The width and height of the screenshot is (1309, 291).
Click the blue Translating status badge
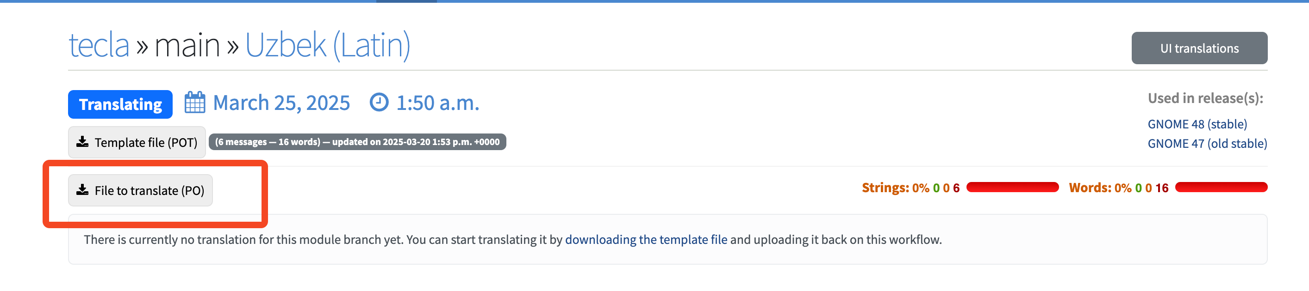(x=120, y=104)
